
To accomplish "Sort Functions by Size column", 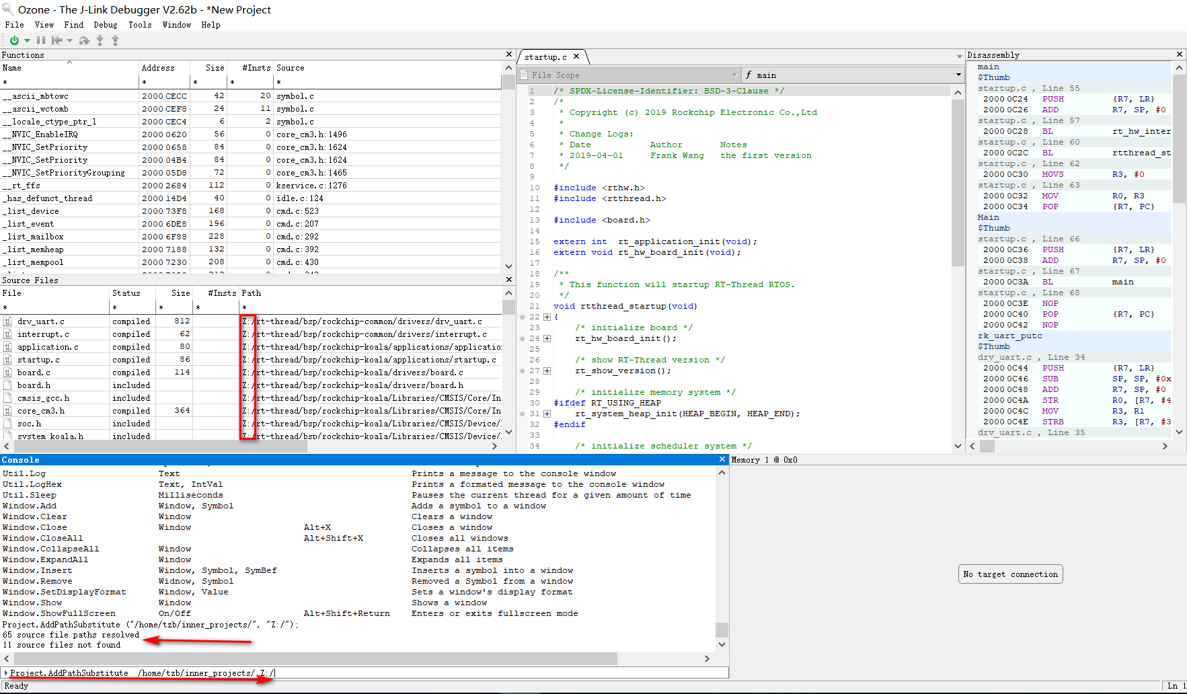I will (x=209, y=68).
